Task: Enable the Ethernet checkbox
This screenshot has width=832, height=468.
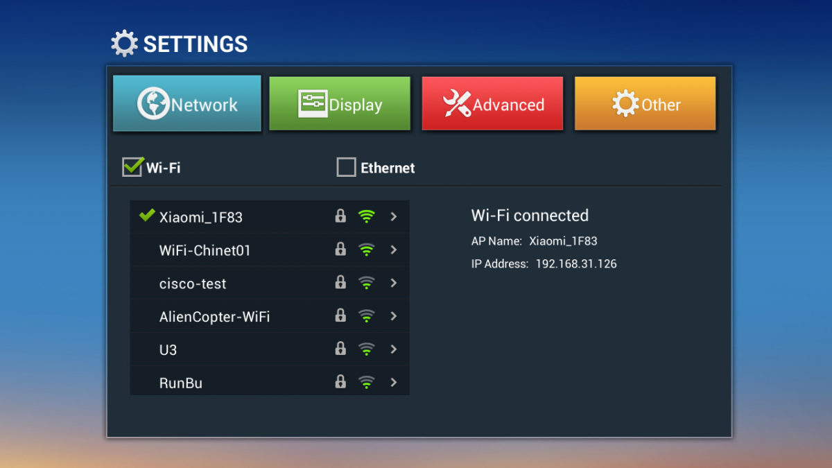Action: pyautogui.click(x=346, y=167)
